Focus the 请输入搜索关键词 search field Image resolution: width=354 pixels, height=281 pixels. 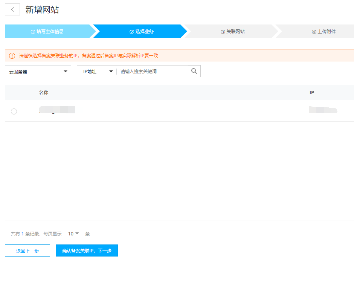[153, 71]
